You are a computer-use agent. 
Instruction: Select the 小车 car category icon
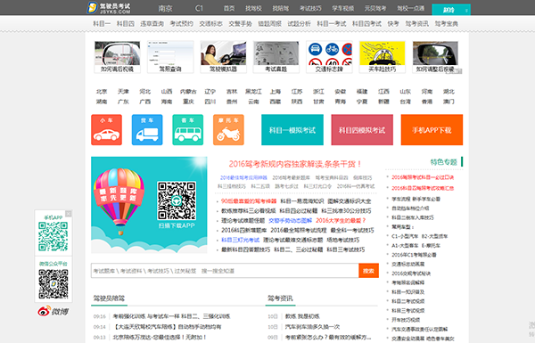[x=106, y=130]
